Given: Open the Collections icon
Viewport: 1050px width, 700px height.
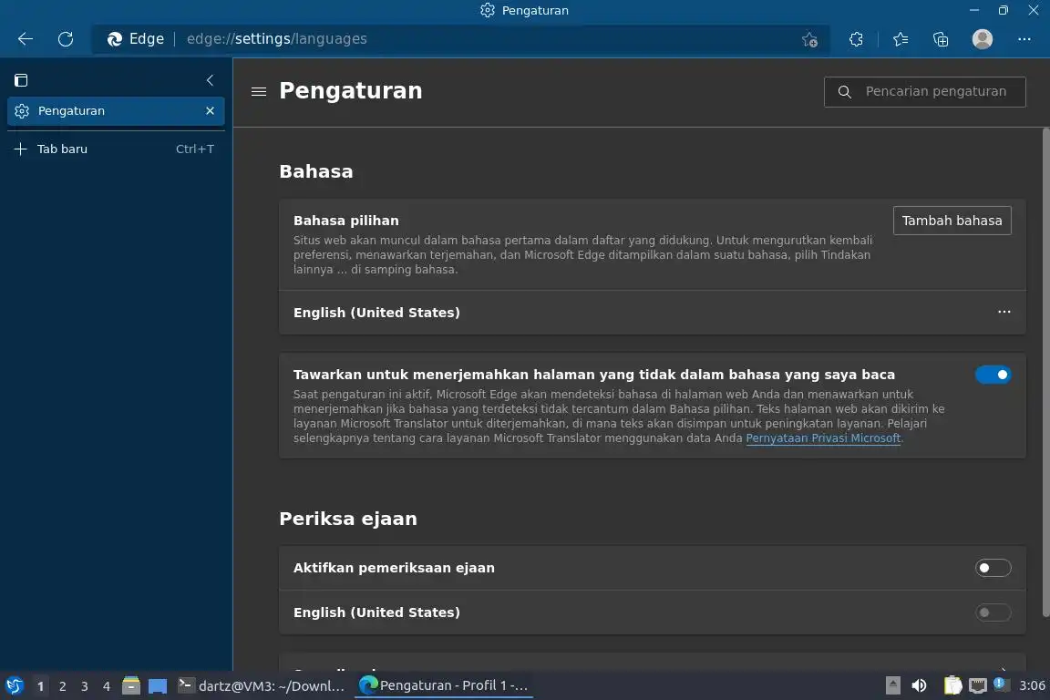Looking at the screenshot, I should click(941, 39).
